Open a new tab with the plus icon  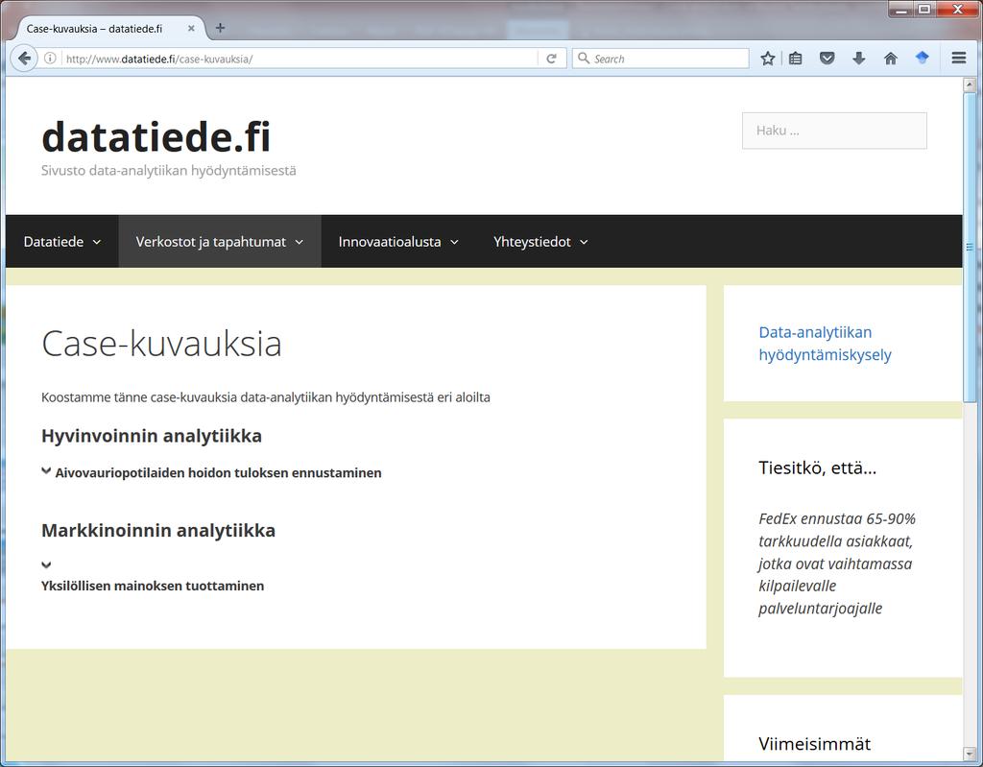pos(220,28)
